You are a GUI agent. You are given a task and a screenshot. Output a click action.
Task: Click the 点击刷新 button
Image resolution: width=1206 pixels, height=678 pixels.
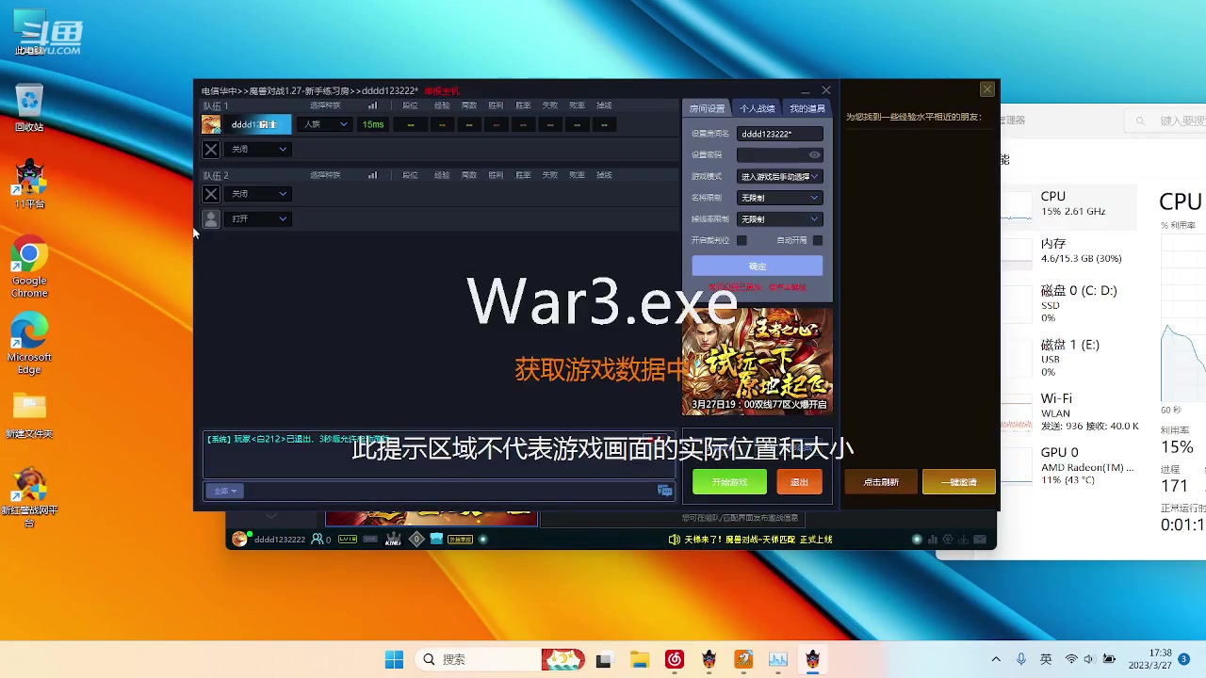[881, 482]
